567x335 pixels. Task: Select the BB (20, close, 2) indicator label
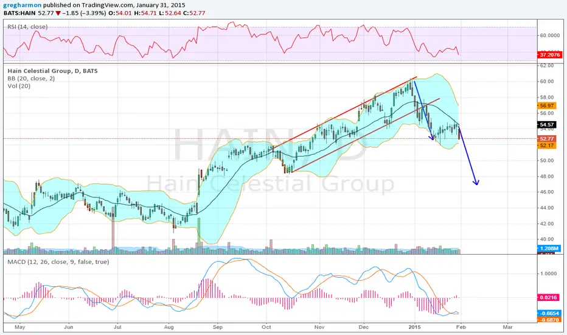(31, 79)
